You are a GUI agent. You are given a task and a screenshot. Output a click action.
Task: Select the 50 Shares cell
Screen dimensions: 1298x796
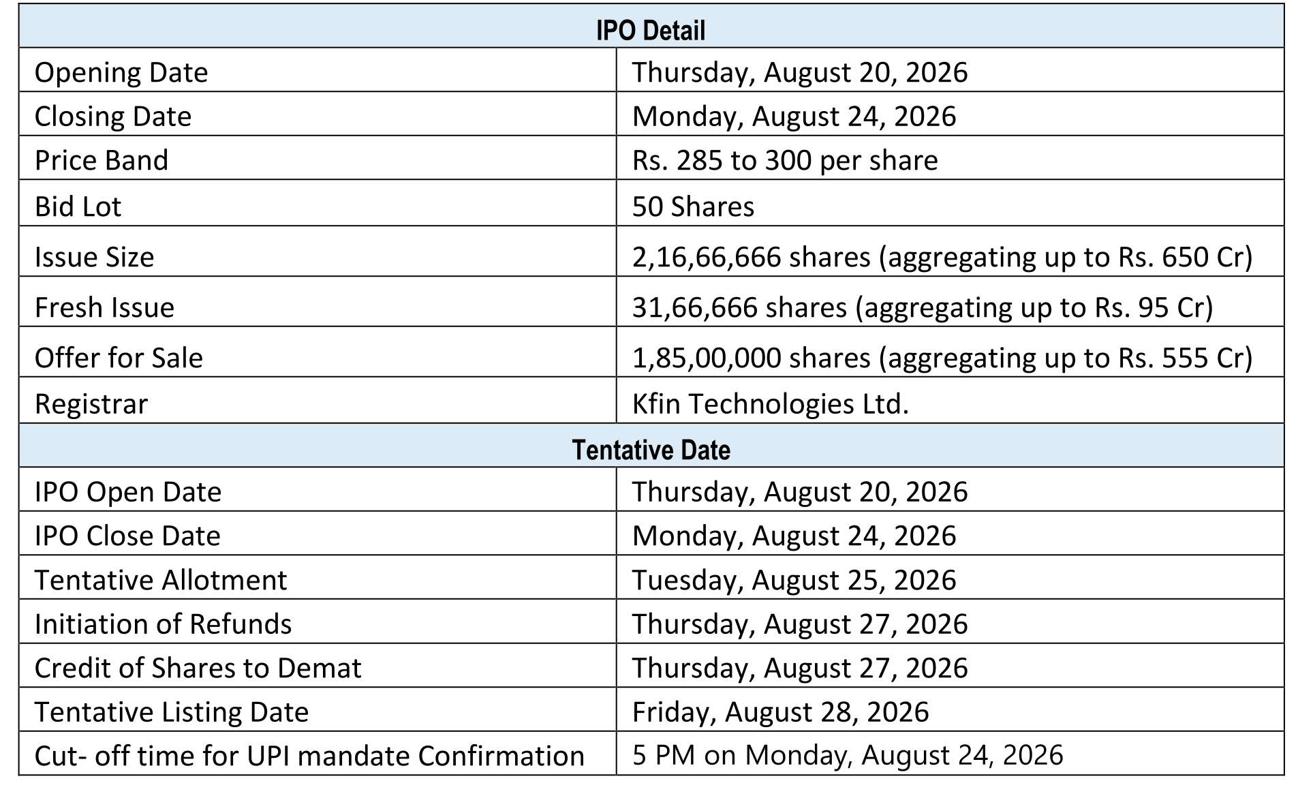click(950, 203)
